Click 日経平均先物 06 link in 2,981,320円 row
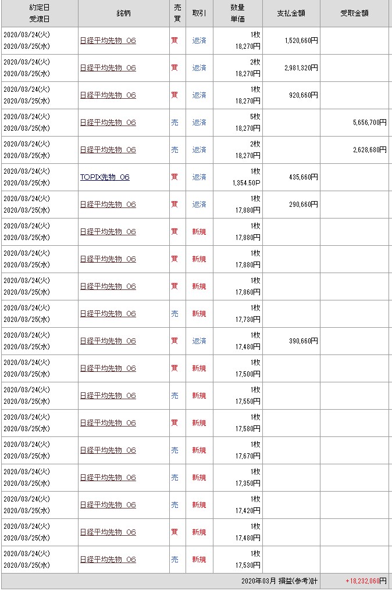Image resolution: width=392 pixels, height=591 pixels. click(x=108, y=68)
